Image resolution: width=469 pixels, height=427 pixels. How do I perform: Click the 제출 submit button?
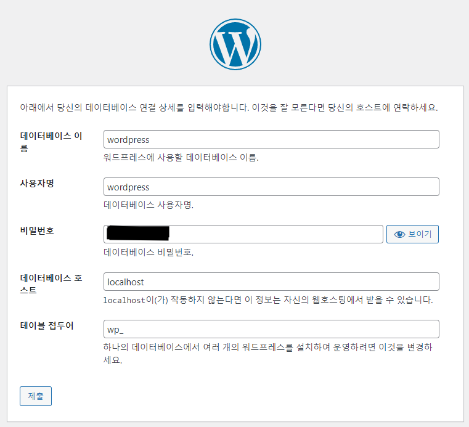(36, 396)
